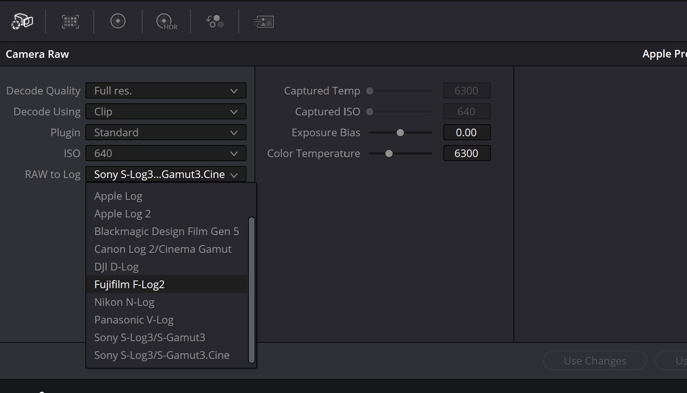This screenshot has width=687, height=393.
Task: Click the Use Changes button
Action: point(595,361)
